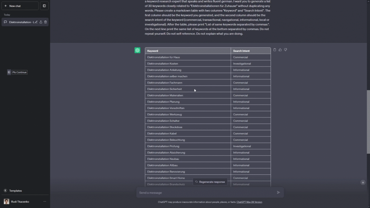The height and width of the screenshot is (208, 370).
Task: Select the Elektroinstallation Vorschriften cell
Action: [188, 108]
